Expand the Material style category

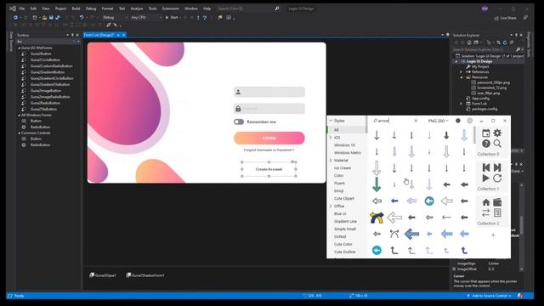(331, 161)
